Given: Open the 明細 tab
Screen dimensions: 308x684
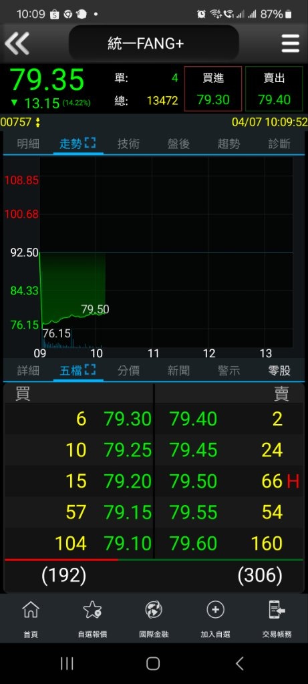Looking at the screenshot, I should pos(28,144).
